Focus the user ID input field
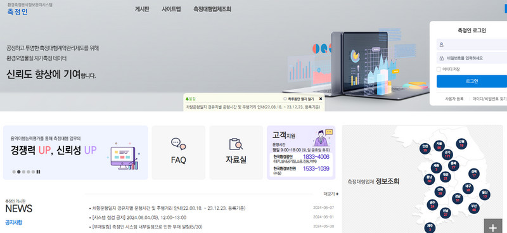Screen dimensions: 507x233 coord(472,44)
